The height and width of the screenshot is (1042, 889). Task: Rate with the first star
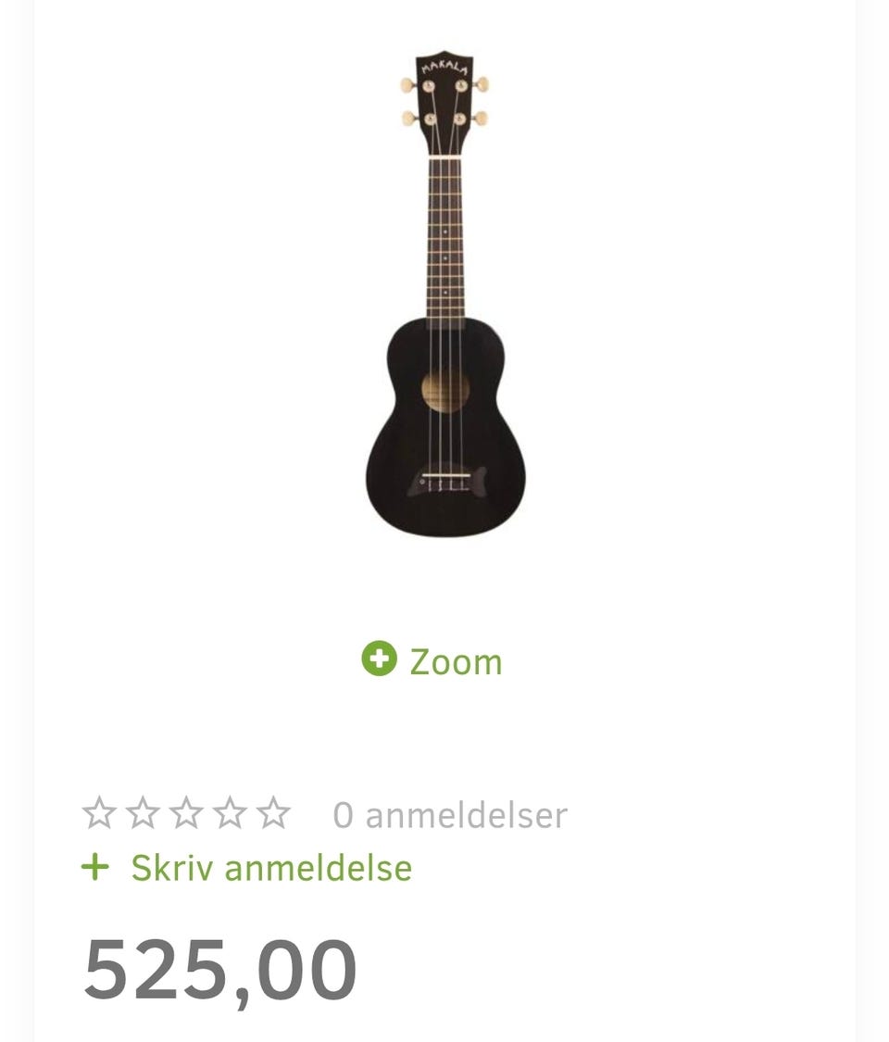click(x=99, y=813)
